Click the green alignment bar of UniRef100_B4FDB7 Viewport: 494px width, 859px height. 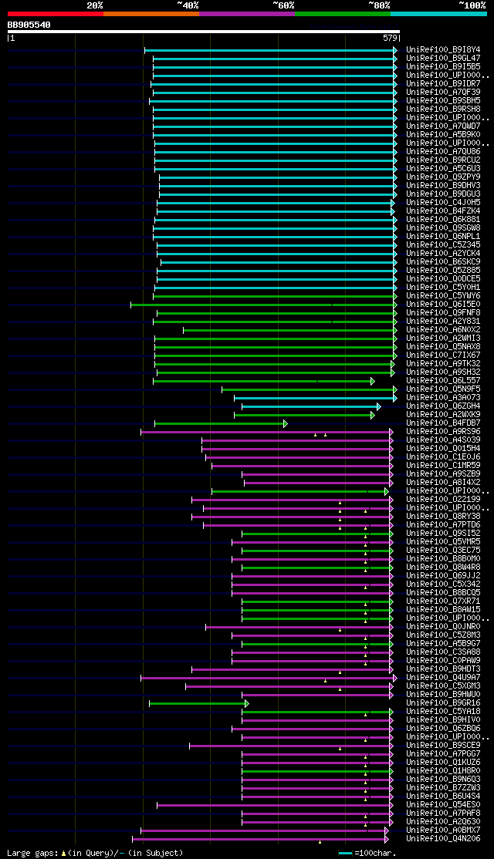pyautogui.click(x=221, y=423)
